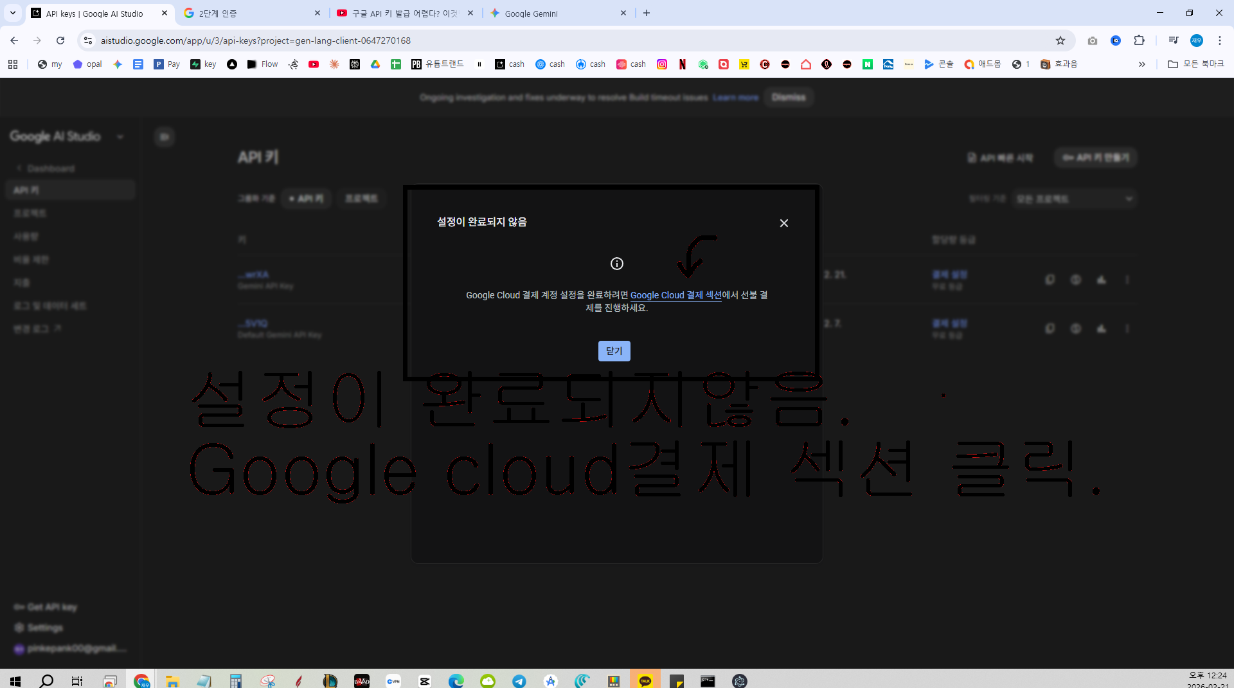Open the tab search dropdown arrow
Screen dimensions: 1234x688
[12, 13]
